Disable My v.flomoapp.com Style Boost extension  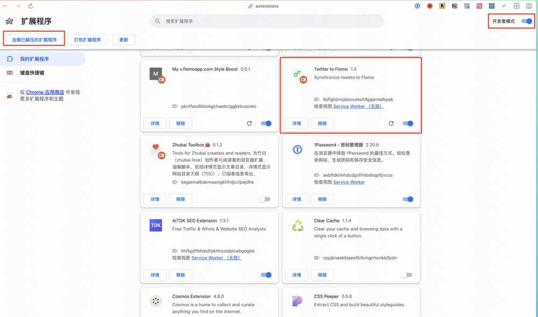pyautogui.click(x=266, y=123)
